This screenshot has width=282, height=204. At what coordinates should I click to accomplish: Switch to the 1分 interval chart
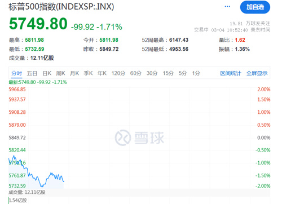196,73
